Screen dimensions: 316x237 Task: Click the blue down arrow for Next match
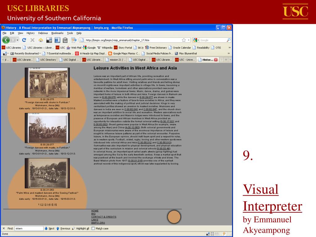pos(46,228)
